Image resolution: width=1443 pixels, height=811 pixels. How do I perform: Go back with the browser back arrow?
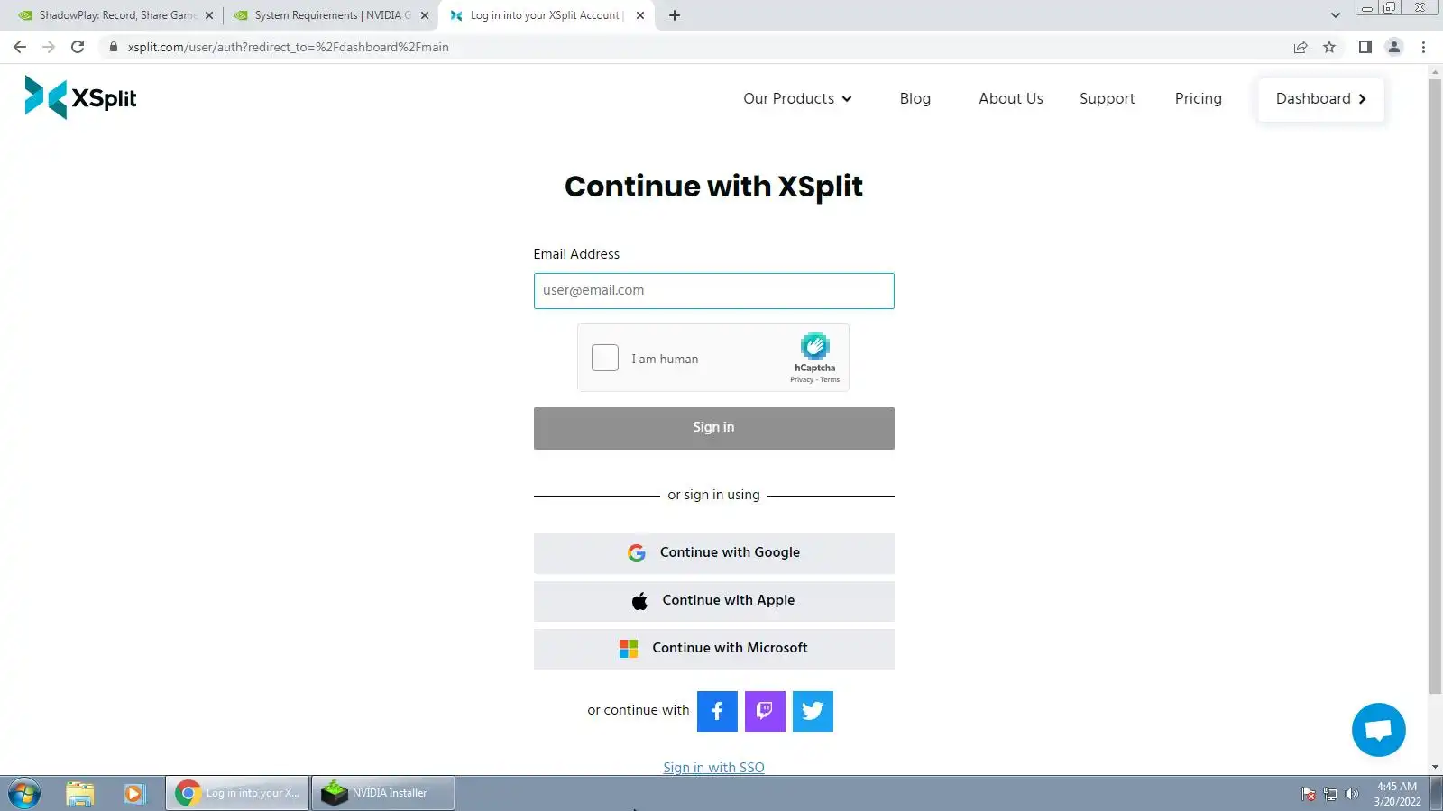[x=20, y=47]
